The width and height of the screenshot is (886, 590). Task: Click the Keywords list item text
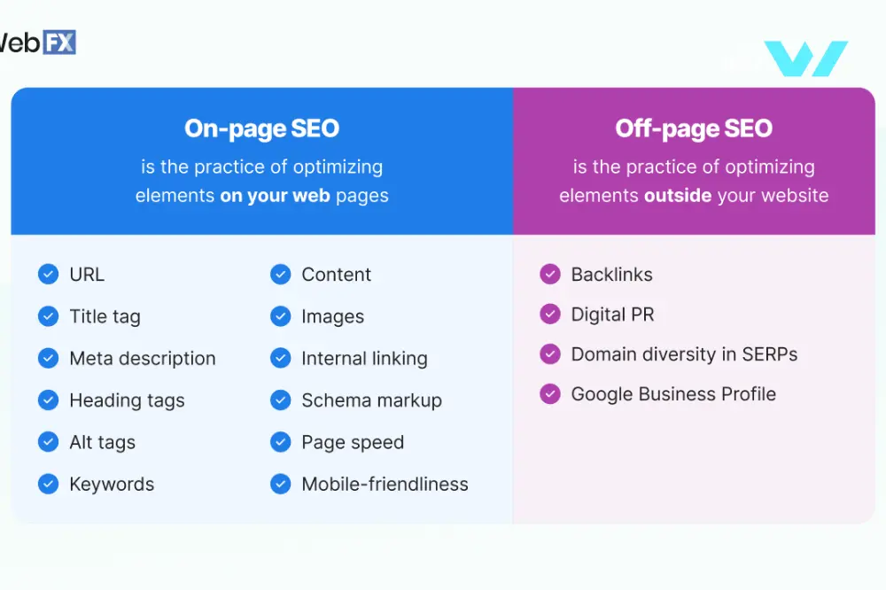pos(112,485)
